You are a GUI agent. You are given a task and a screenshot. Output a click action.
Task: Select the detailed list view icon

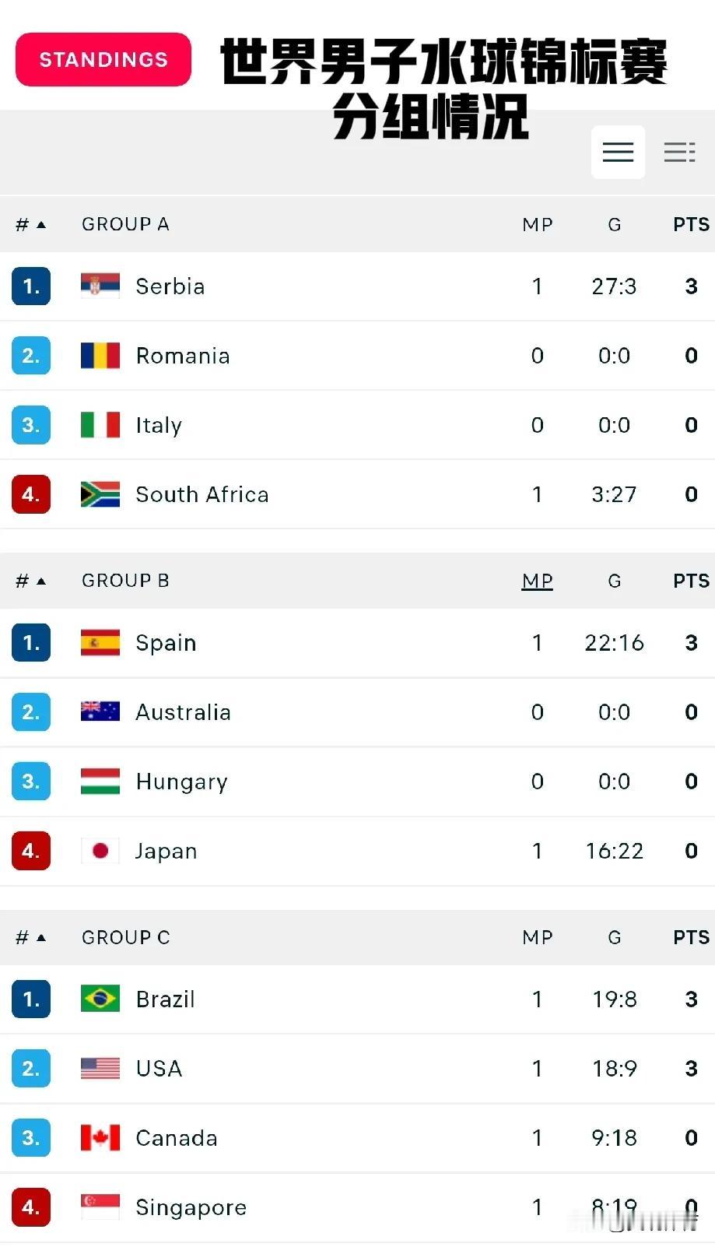pos(679,152)
